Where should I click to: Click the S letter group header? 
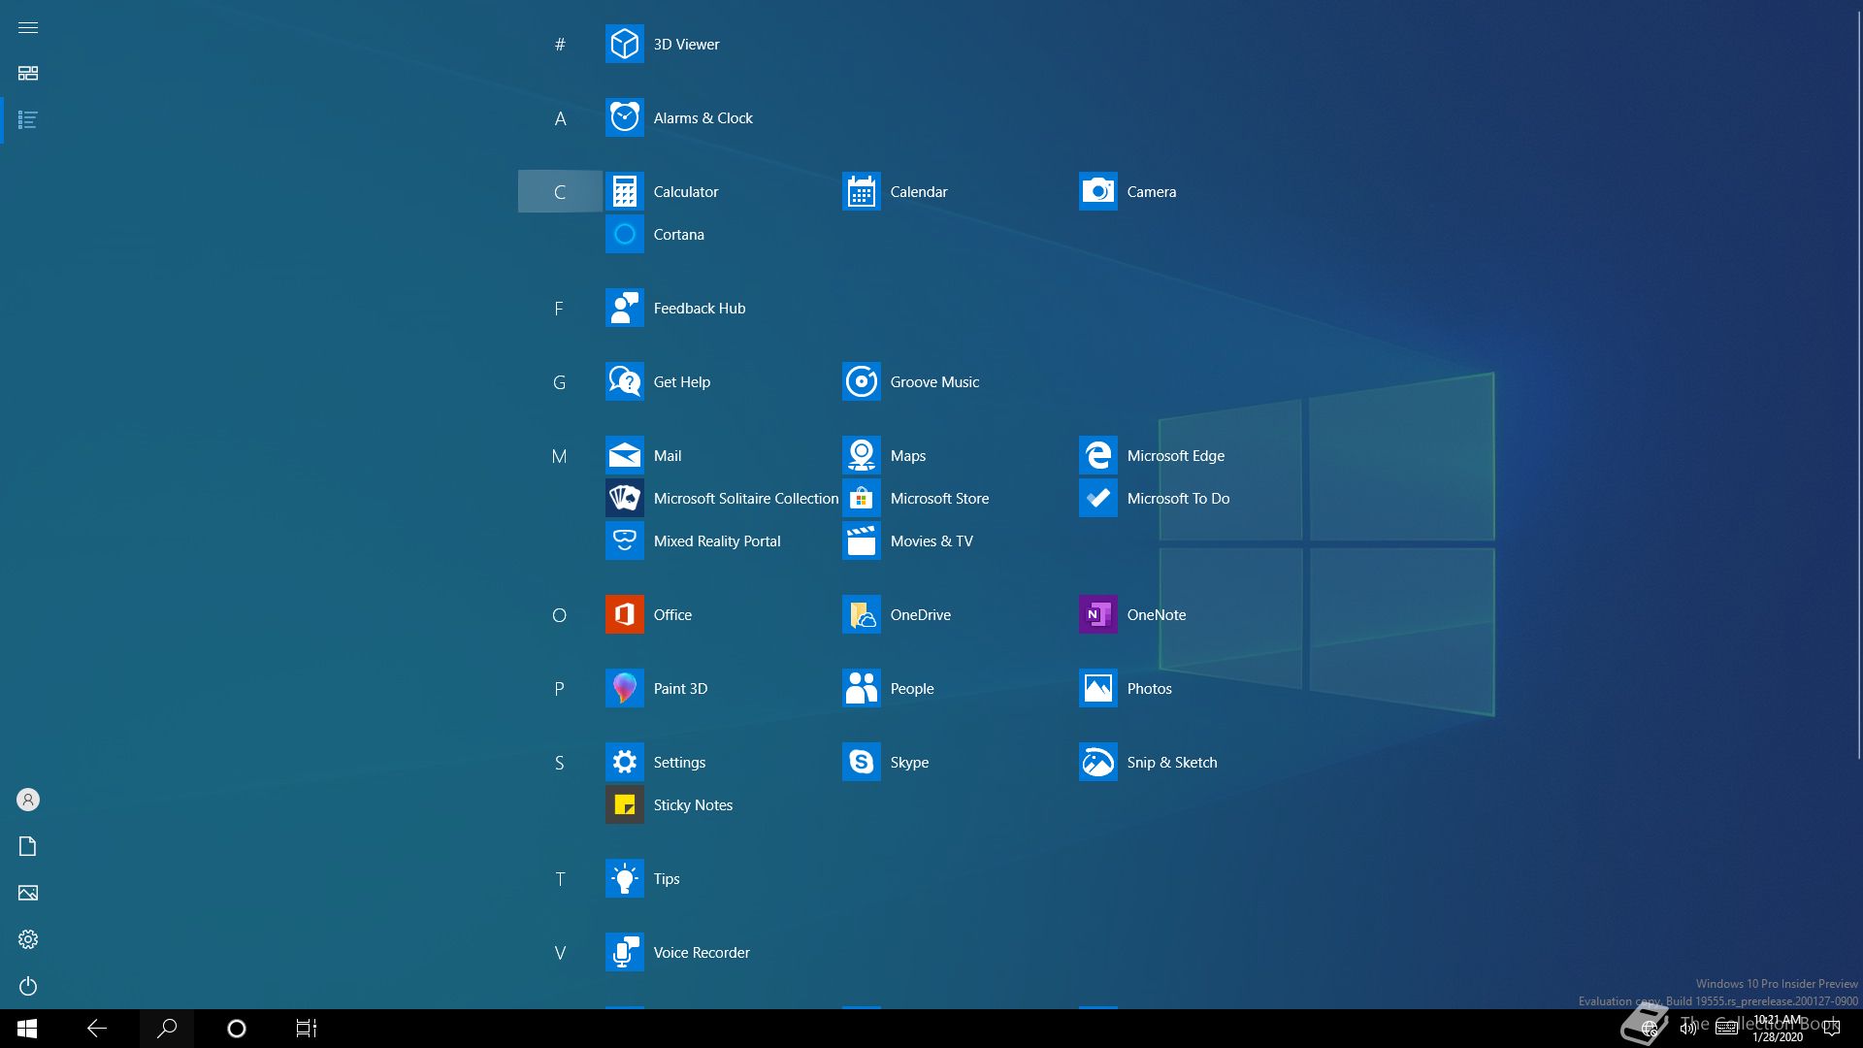(x=560, y=762)
